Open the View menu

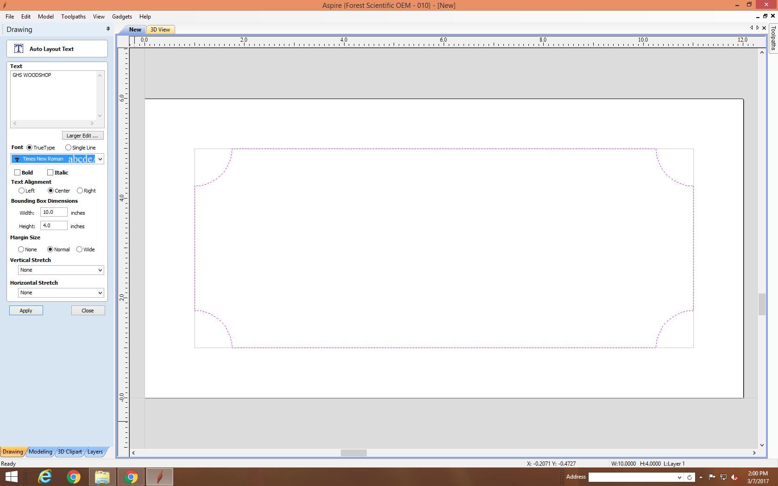99,17
